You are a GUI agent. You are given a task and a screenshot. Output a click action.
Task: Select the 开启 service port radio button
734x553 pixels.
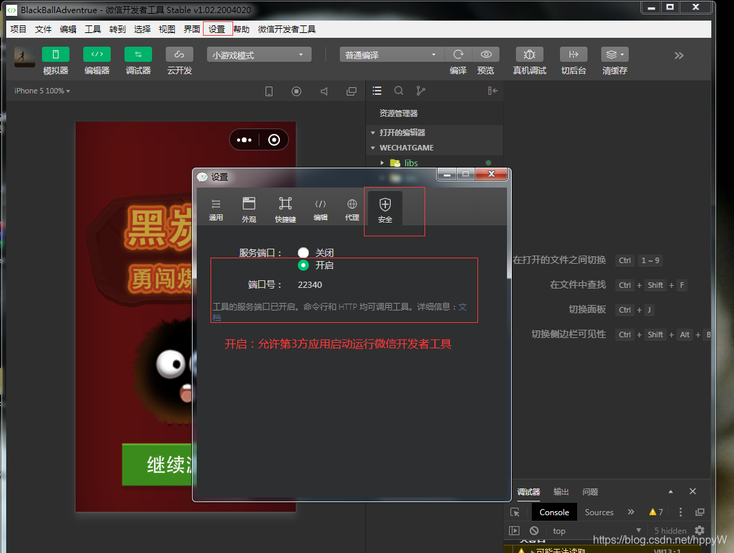coord(303,265)
